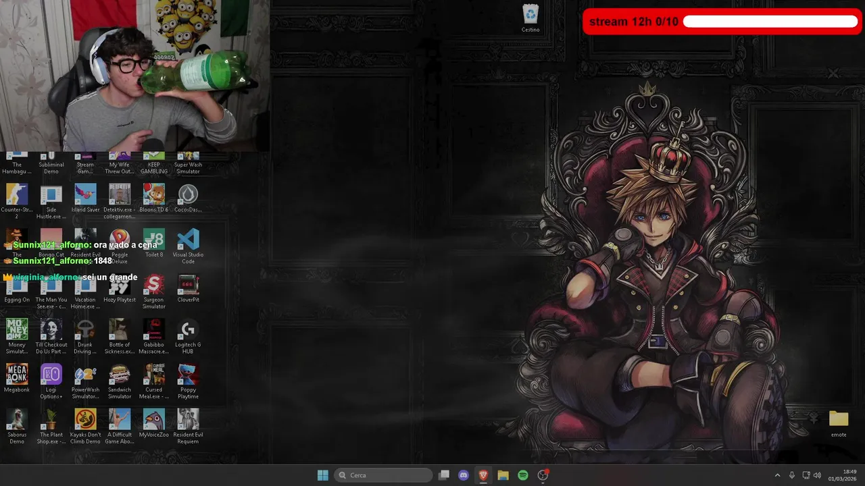Open File Explorer from taskbar
865x486 pixels.
coord(503,475)
